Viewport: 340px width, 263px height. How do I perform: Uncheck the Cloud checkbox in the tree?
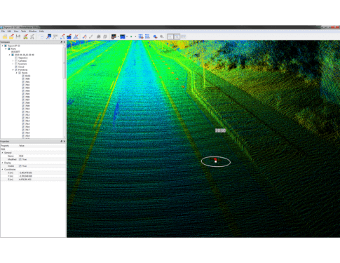(x=16, y=67)
